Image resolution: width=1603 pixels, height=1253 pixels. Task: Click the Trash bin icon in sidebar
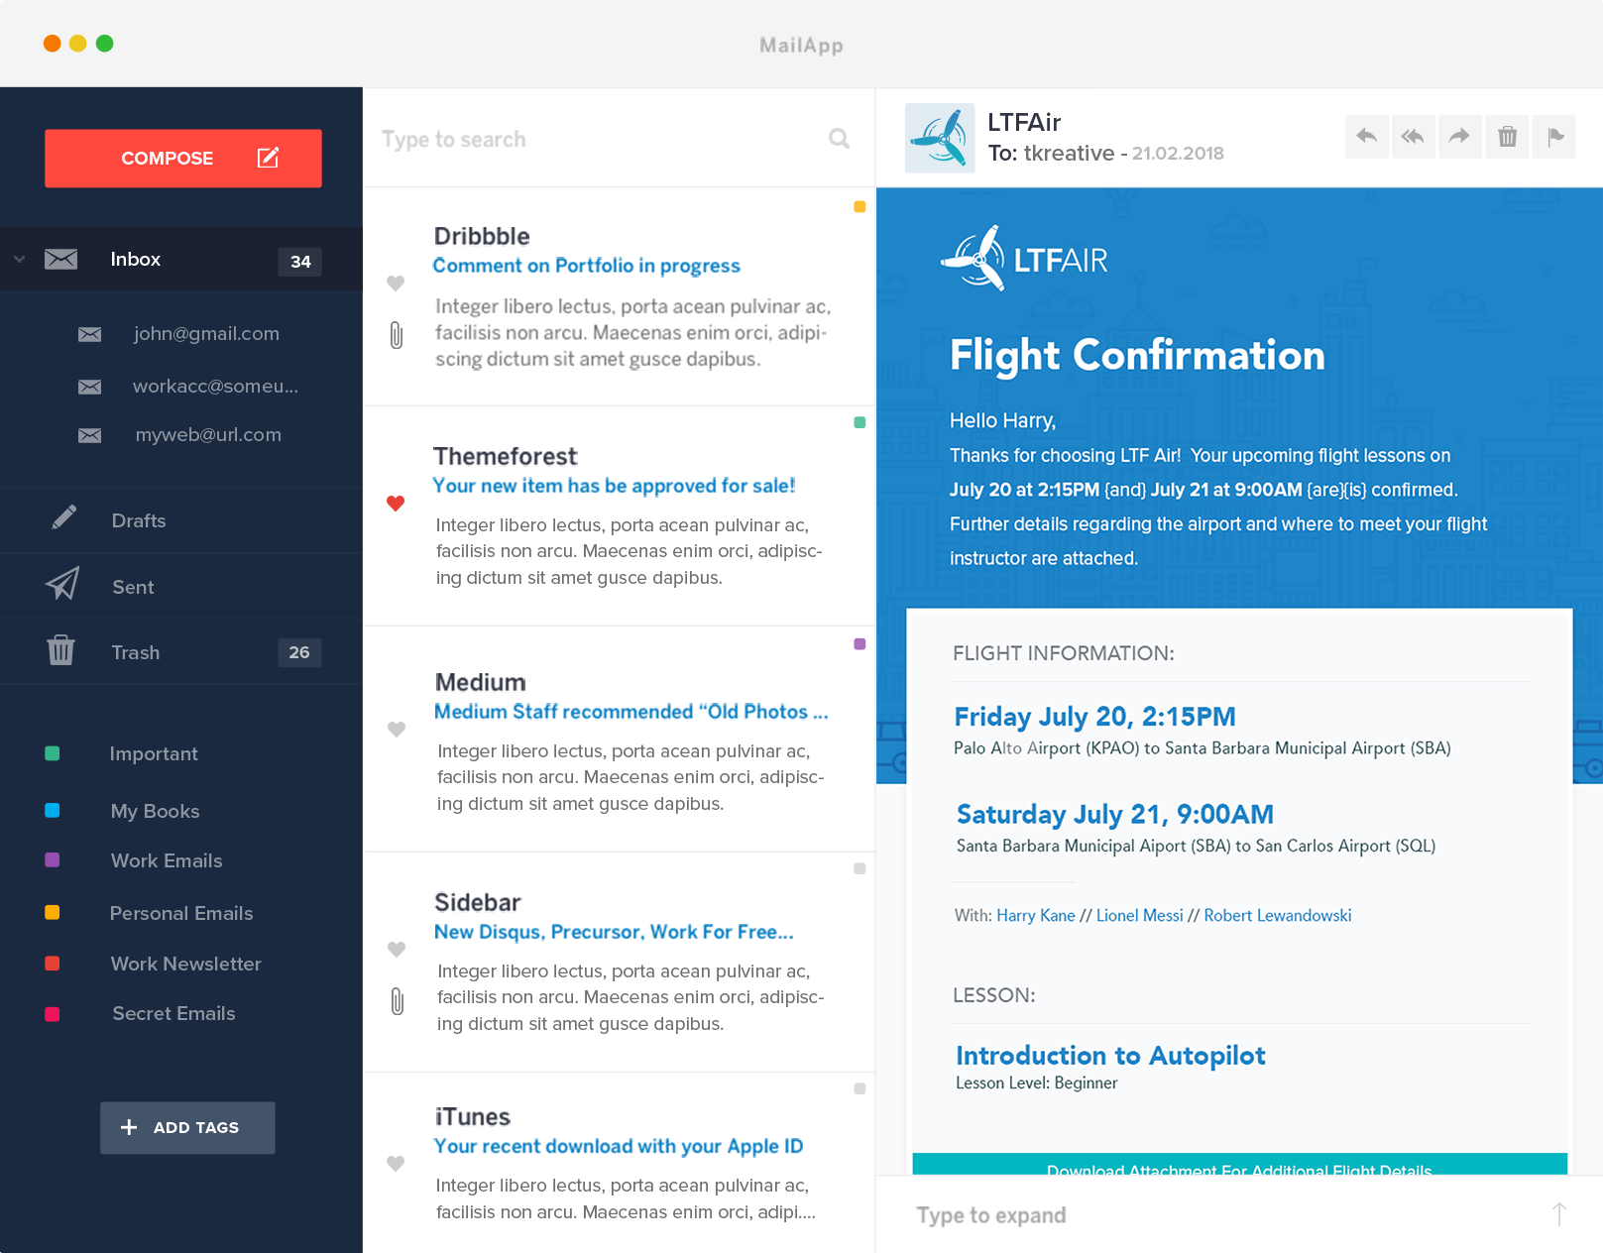click(x=60, y=650)
